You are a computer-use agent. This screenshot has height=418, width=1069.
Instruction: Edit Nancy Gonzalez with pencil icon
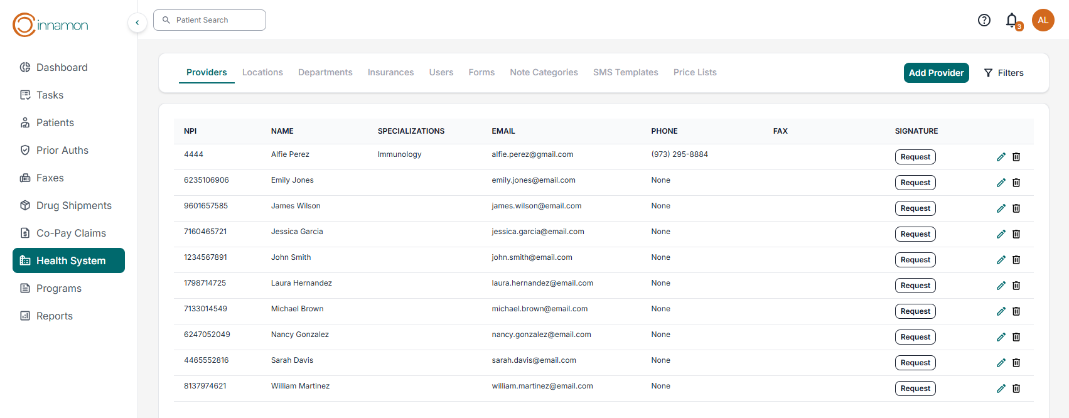click(x=1001, y=337)
